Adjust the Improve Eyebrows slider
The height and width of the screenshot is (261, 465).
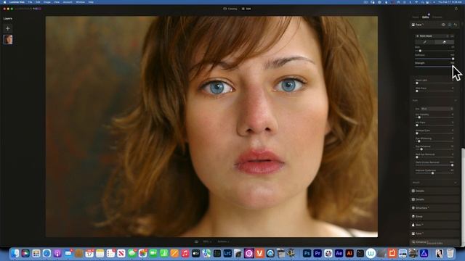434,173
